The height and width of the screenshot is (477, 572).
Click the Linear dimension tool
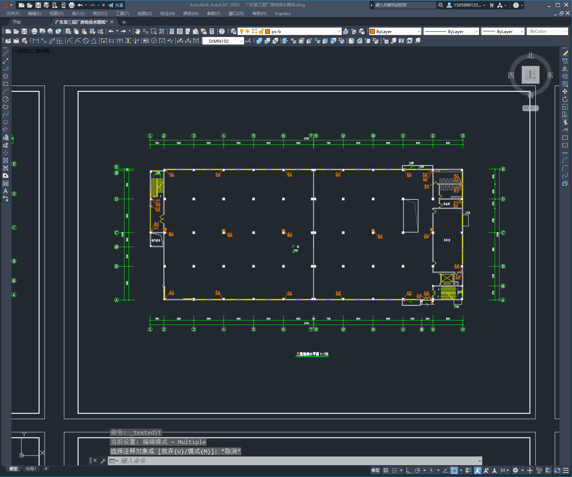click(x=36, y=41)
